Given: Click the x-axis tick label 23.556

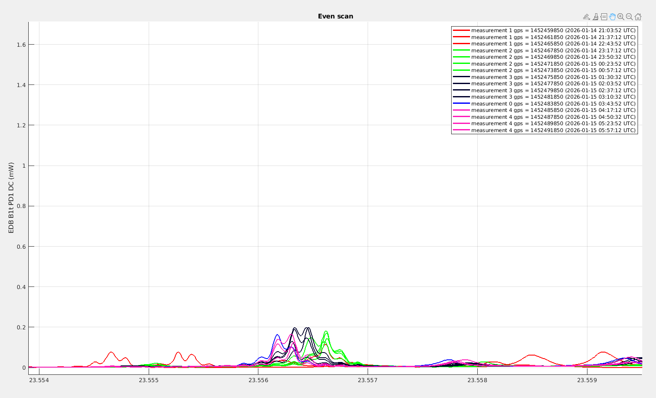Looking at the screenshot, I should coord(258,380).
